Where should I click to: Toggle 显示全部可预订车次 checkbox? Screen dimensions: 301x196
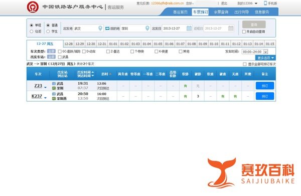pyautogui.click(x=245, y=64)
